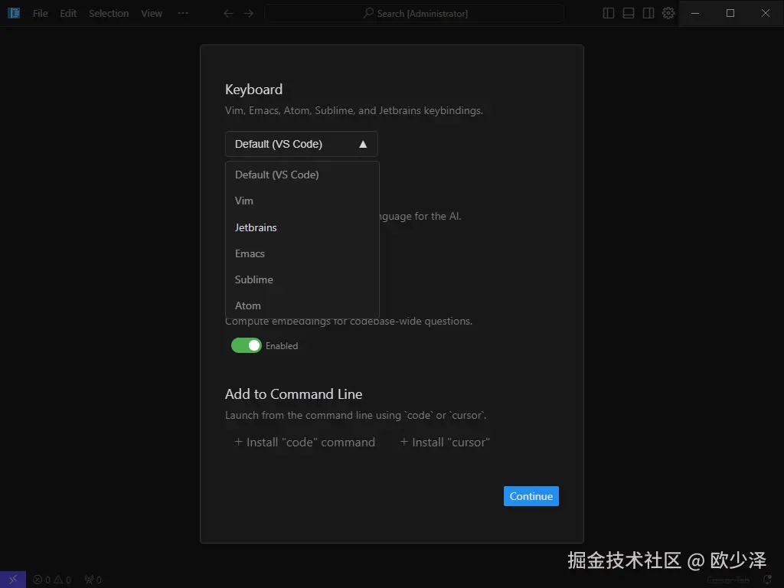Image resolution: width=784 pixels, height=588 pixels.
Task: Toggle the primary sidebar layout icon
Action: pos(609,14)
